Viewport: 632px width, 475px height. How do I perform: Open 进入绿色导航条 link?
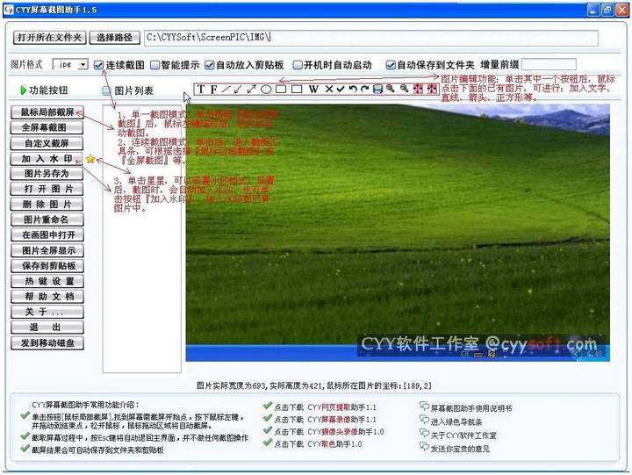click(x=456, y=421)
